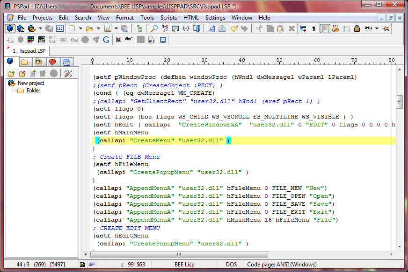
Task: Open the SPELL check dropdown arrow
Action: point(377,28)
